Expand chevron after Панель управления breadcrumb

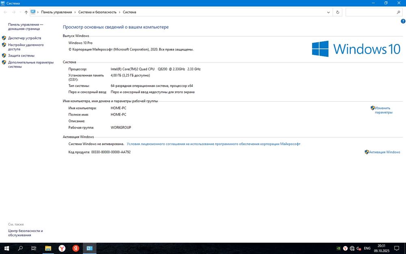coord(75,12)
